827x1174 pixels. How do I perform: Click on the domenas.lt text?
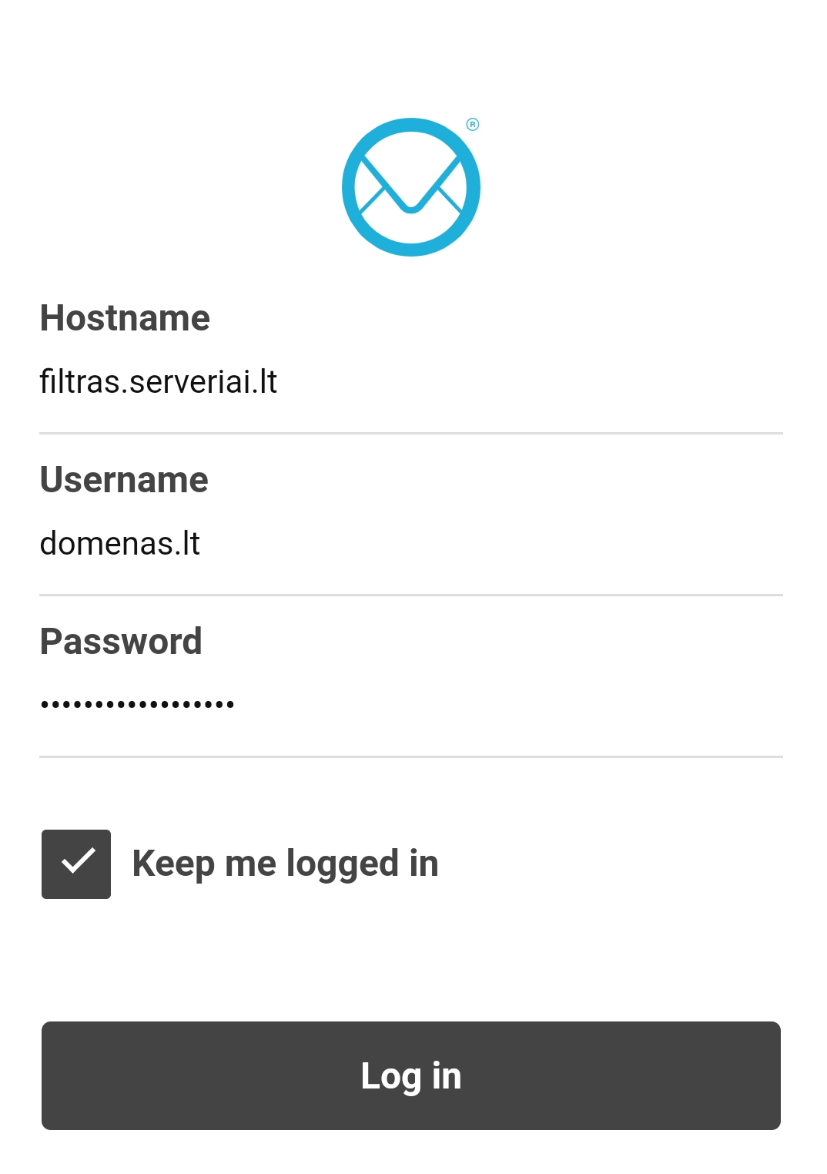(x=119, y=544)
